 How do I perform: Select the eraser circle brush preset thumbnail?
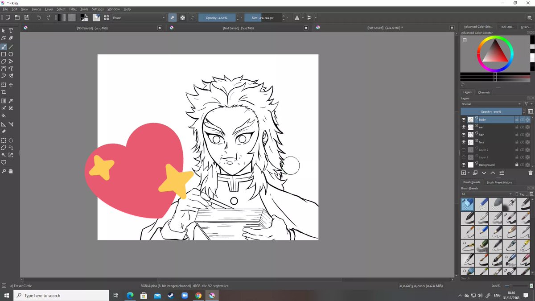click(x=467, y=204)
